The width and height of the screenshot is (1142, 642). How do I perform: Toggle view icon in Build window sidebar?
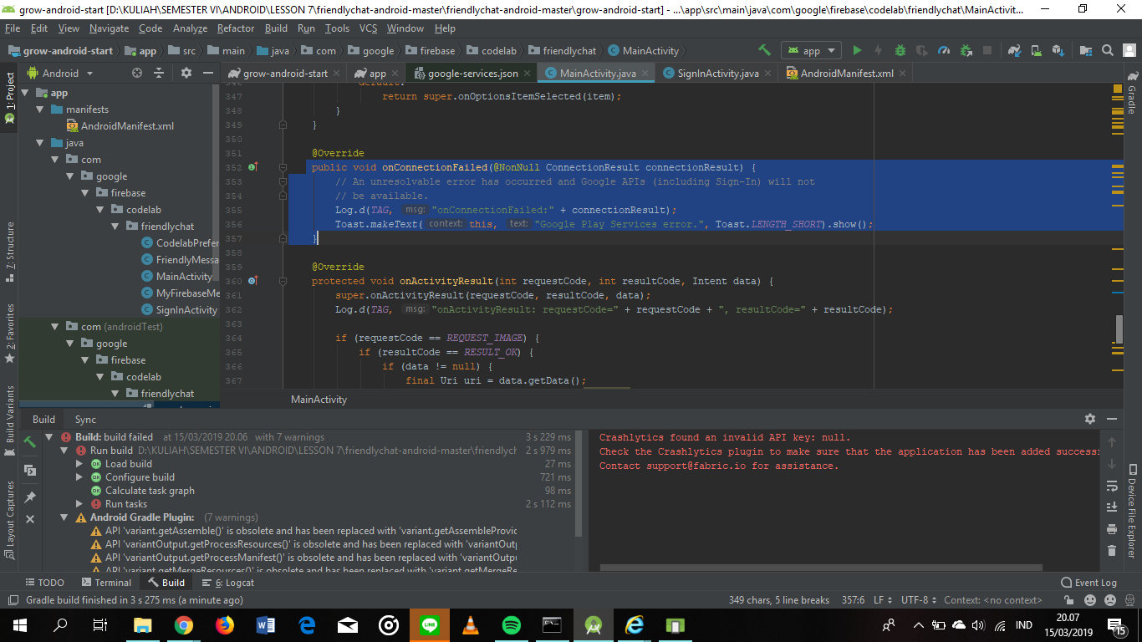pos(30,471)
